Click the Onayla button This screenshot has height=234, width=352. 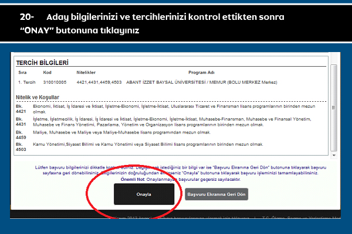click(144, 194)
